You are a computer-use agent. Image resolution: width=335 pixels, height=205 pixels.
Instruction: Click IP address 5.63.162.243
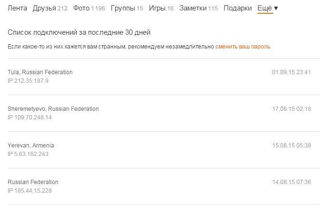[x=28, y=154]
